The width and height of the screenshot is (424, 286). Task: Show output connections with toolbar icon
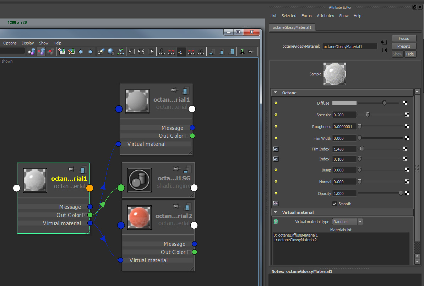click(151, 52)
